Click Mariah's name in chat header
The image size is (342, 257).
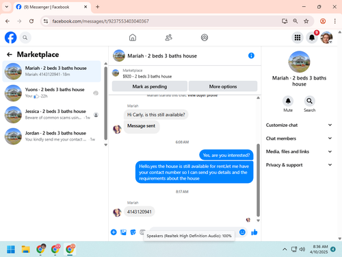point(162,56)
